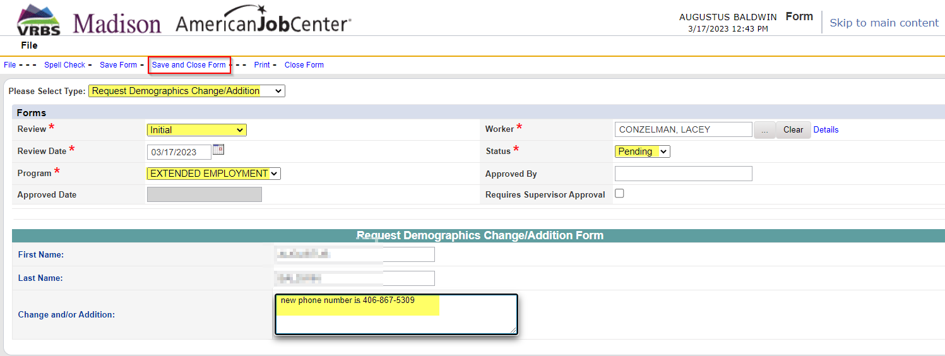945x356 pixels.
Task: Expand the Program dropdown
Action: coord(213,174)
